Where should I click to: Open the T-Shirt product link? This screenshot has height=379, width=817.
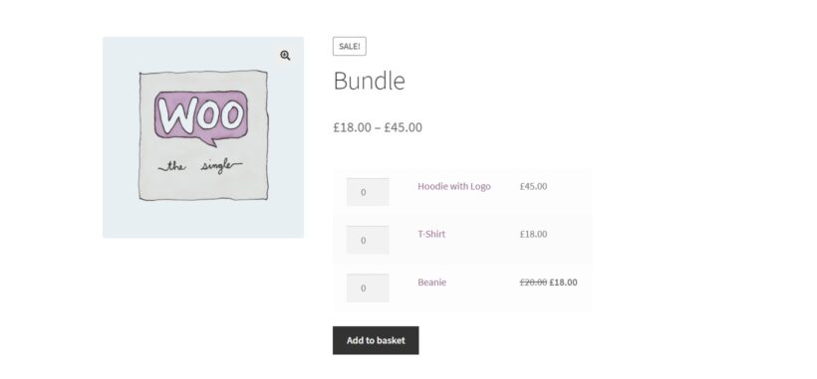click(431, 234)
